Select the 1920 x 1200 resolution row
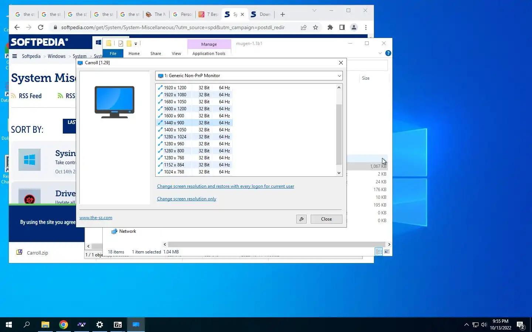 [194, 88]
